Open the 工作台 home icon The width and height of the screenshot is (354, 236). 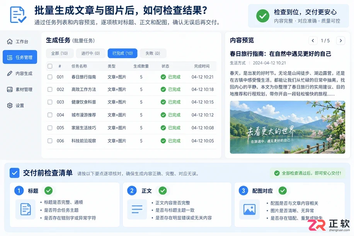point(10,41)
